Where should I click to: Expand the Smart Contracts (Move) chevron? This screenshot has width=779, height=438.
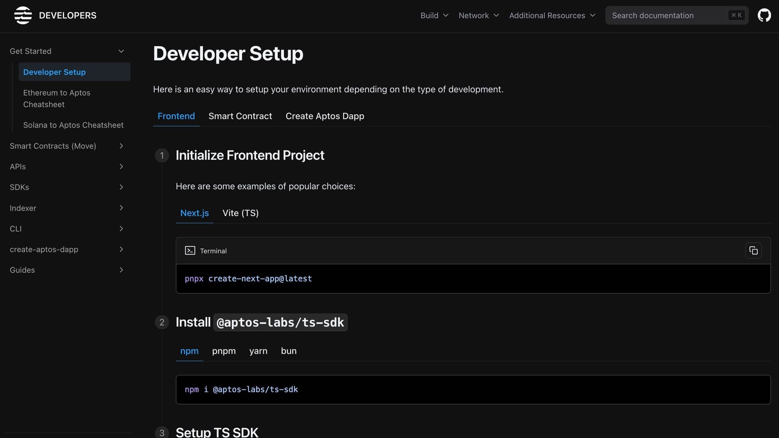click(x=121, y=146)
